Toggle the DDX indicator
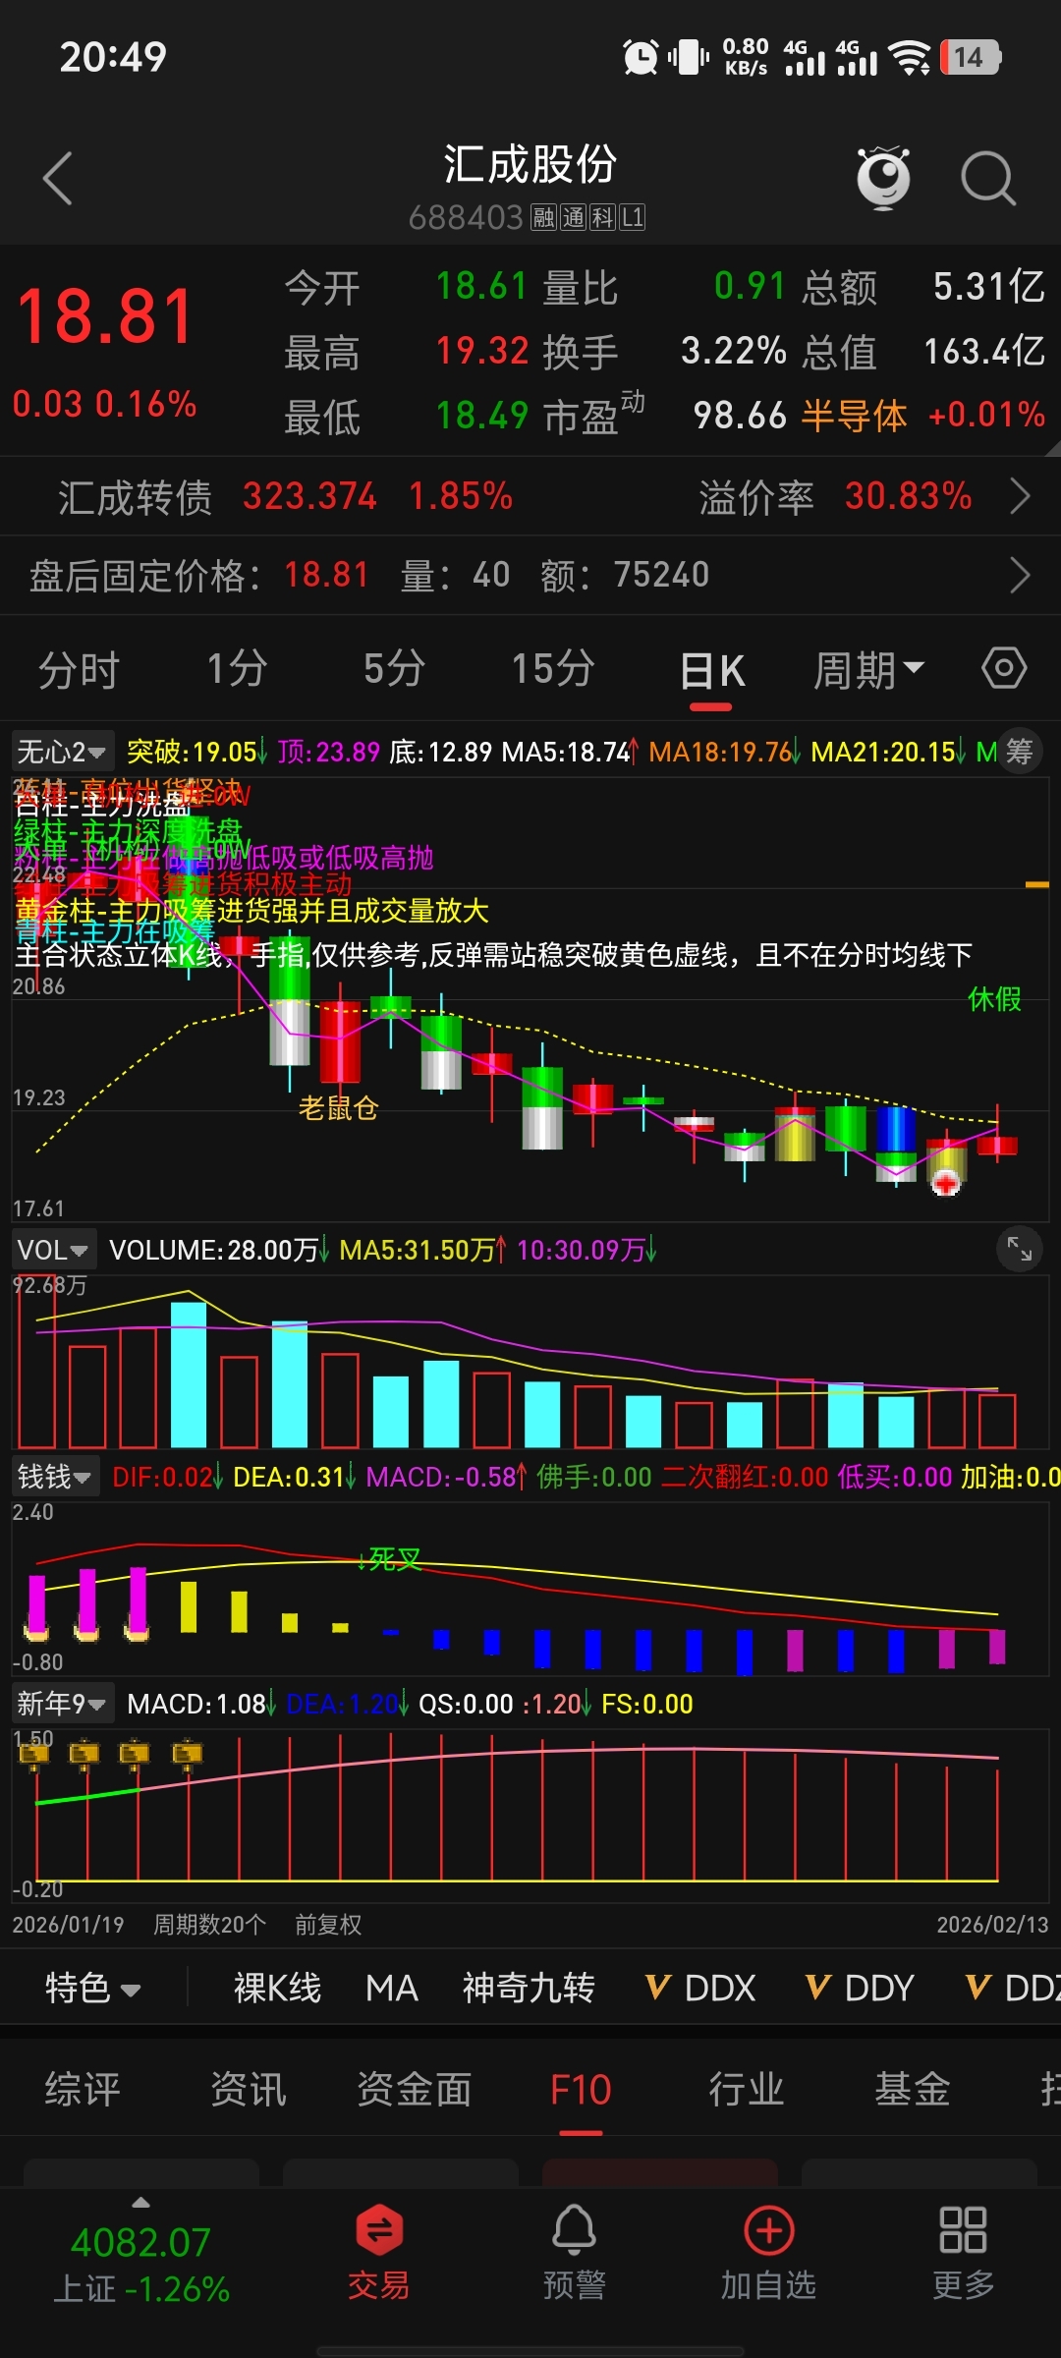Viewport: 1061px width, 2358px height. point(700,1988)
